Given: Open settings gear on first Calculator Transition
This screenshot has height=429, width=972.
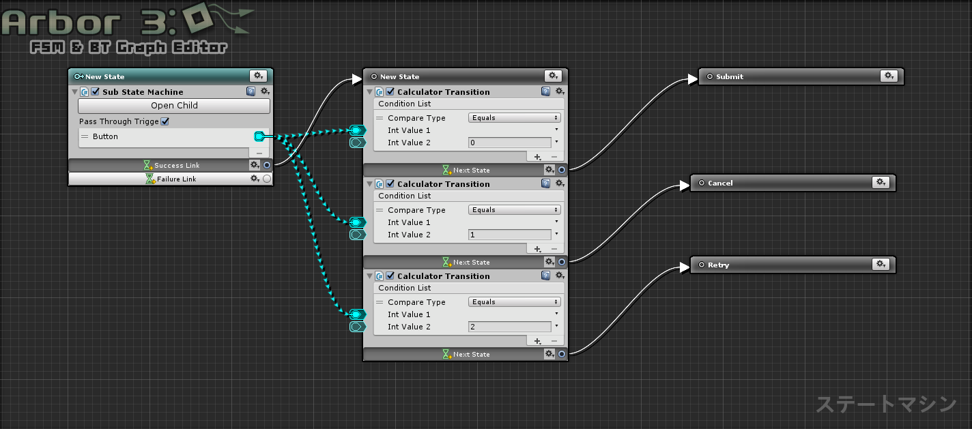Looking at the screenshot, I should click(x=560, y=91).
